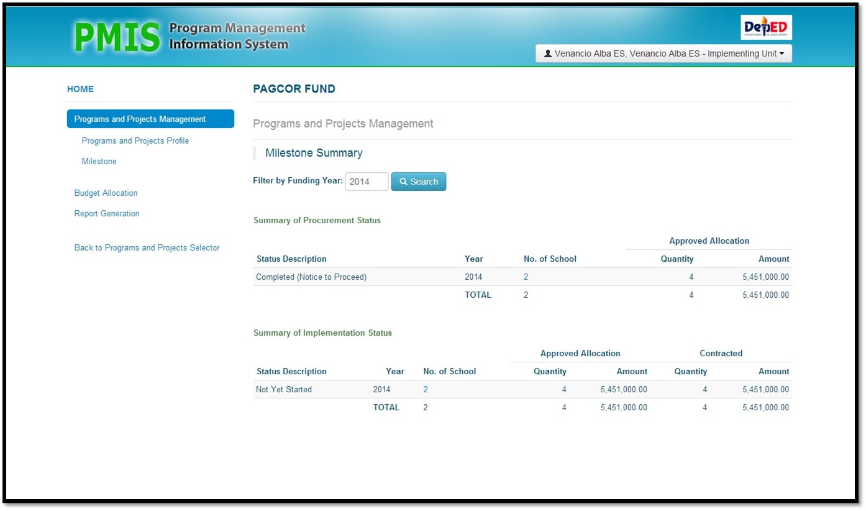
Task: Click the Funding Year input field
Action: (367, 182)
